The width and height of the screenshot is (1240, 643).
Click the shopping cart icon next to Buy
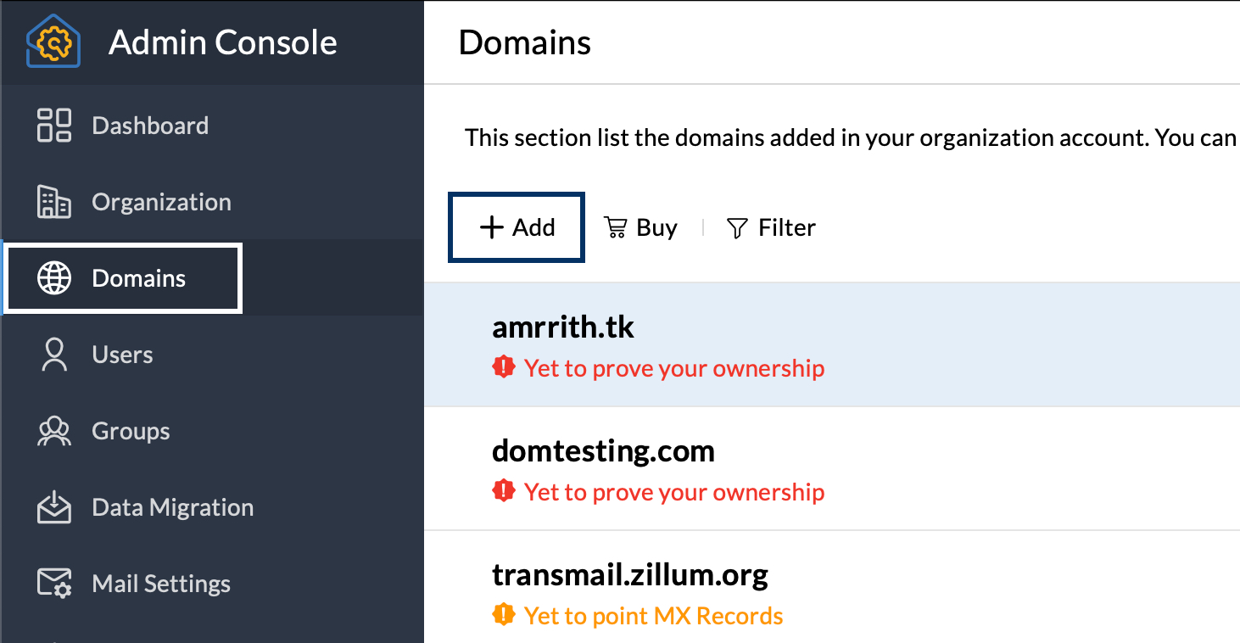point(614,226)
